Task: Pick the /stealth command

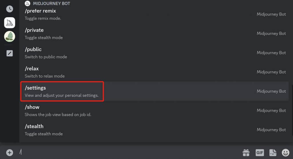Action: pyautogui.click(x=155, y=130)
